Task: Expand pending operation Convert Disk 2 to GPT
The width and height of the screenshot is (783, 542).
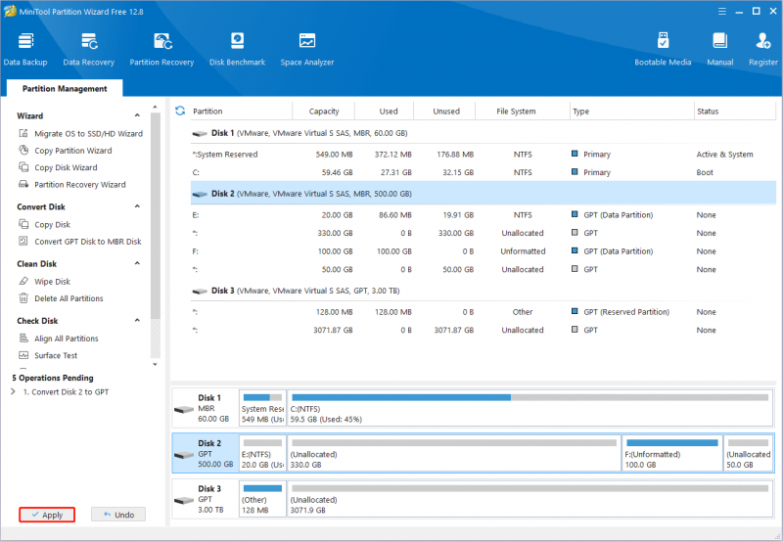Action: coord(13,391)
